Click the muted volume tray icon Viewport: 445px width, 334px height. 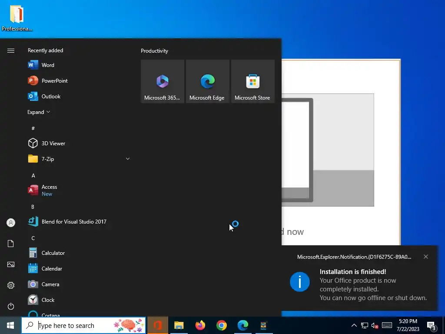[x=375, y=325]
